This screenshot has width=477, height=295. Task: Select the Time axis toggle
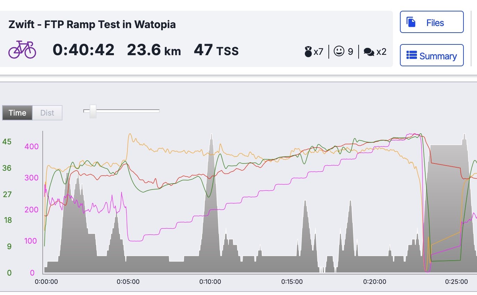[17, 113]
